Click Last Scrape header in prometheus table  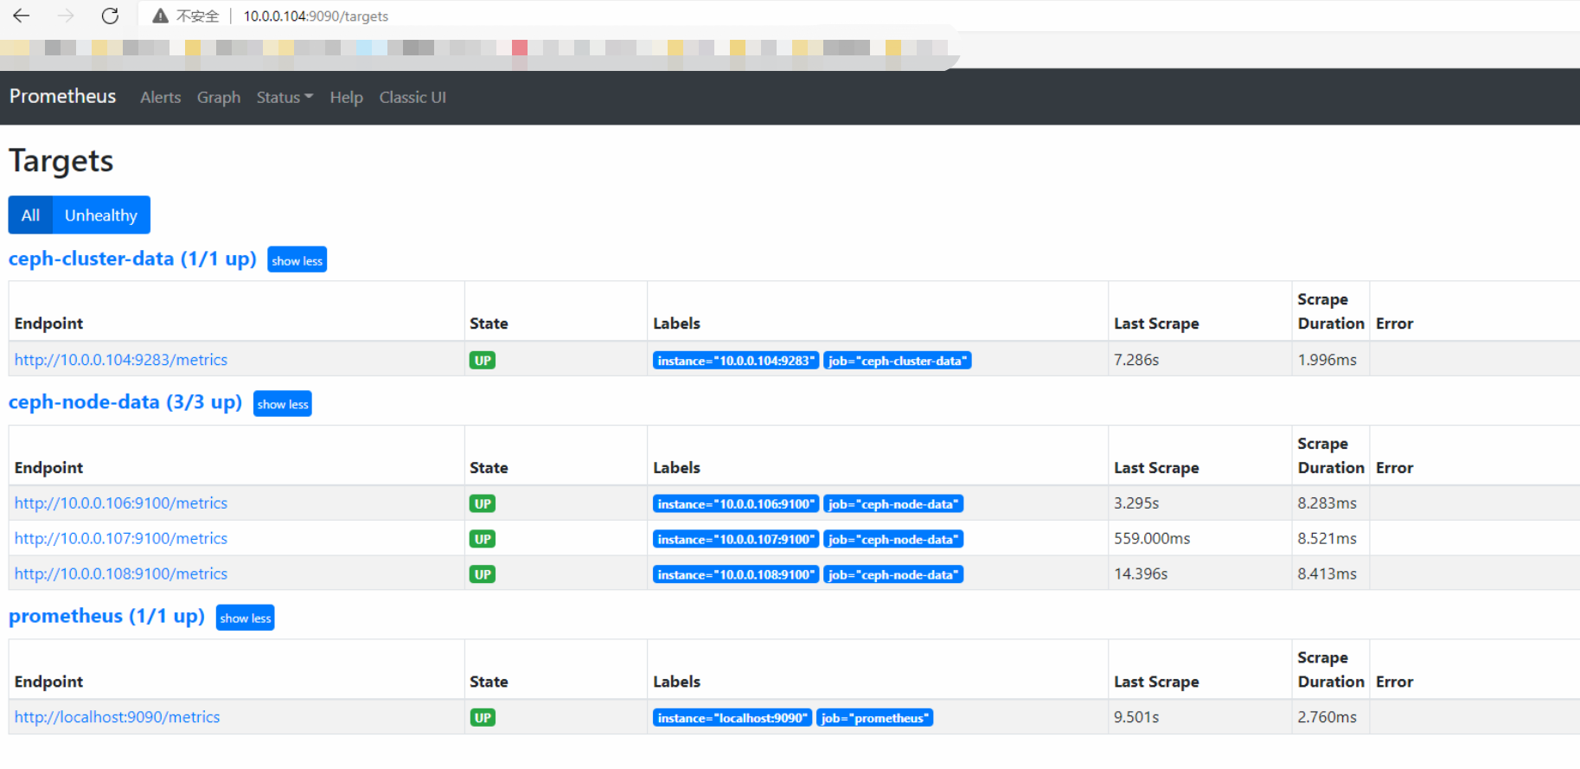[x=1156, y=681]
